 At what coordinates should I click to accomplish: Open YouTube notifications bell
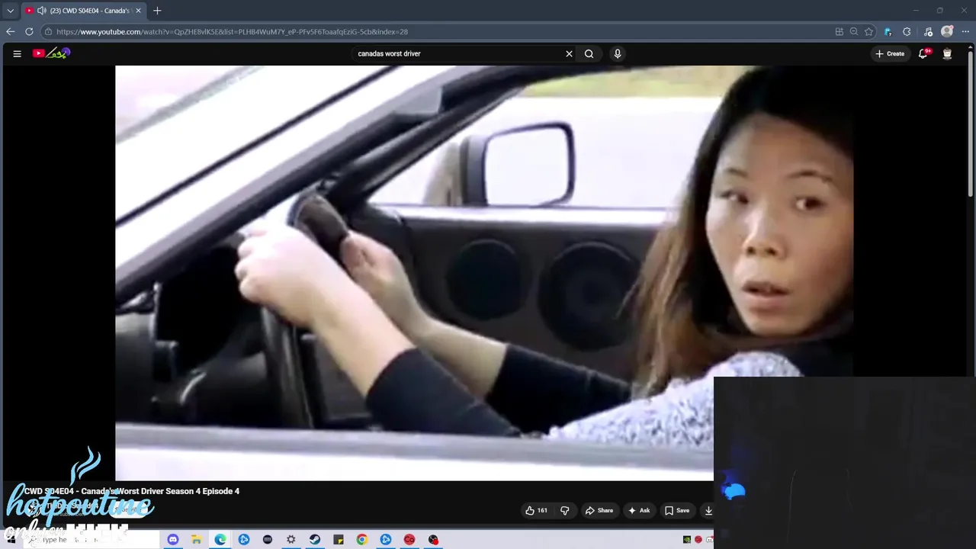923,53
